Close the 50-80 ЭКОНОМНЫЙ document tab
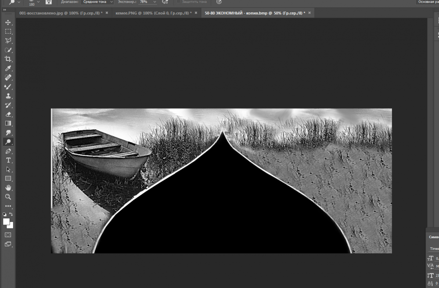This screenshot has width=439, height=288. 310,13
